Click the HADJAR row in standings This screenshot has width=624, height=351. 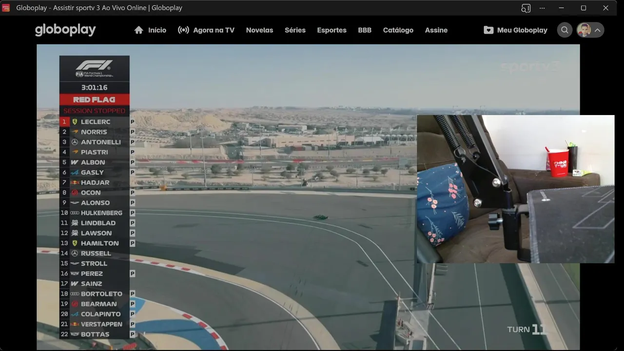(95, 182)
